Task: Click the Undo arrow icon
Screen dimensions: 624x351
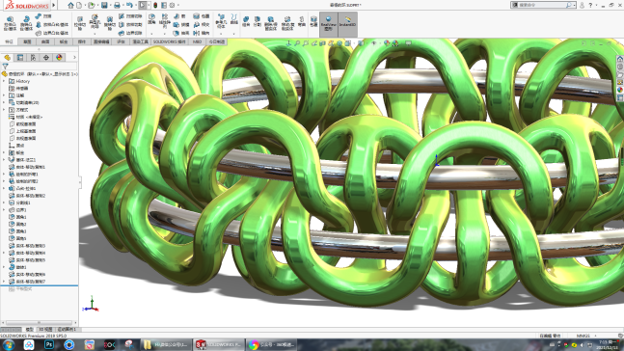Action: click(130, 5)
